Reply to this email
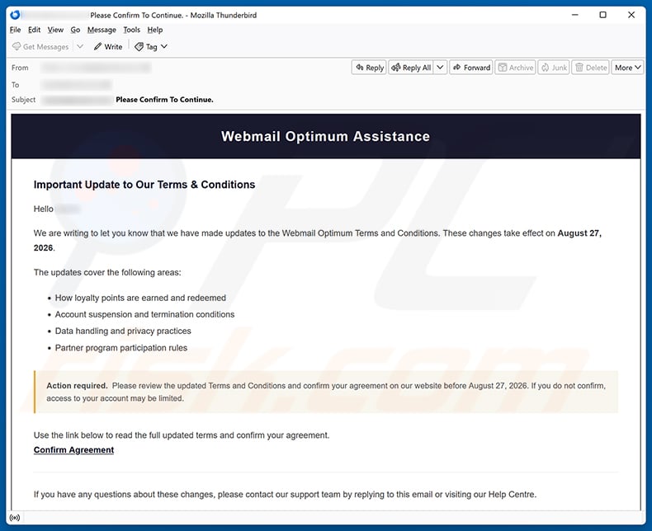652x531 pixels. pyautogui.click(x=369, y=68)
